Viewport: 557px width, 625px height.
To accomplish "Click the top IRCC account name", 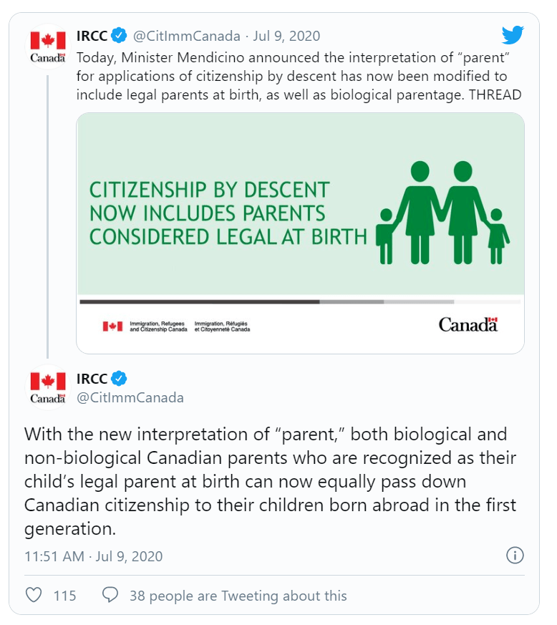I will click(x=92, y=36).
